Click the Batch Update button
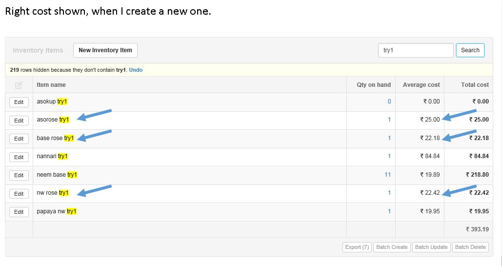Screen dimensions: 502x266 431,247
